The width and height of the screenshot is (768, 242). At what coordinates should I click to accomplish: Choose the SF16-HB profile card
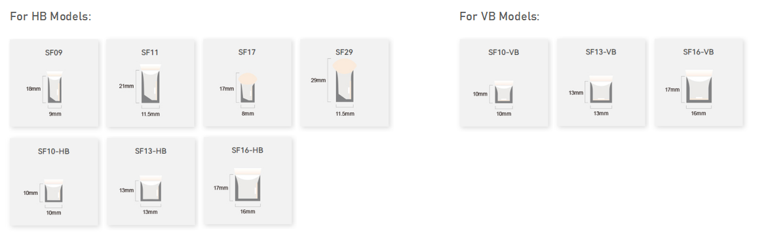coord(247,181)
